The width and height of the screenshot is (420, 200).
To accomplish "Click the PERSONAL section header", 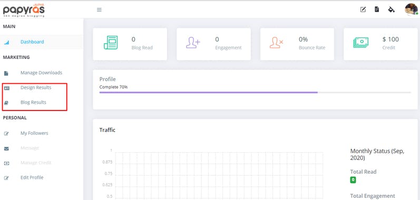I will coord(15,118).
